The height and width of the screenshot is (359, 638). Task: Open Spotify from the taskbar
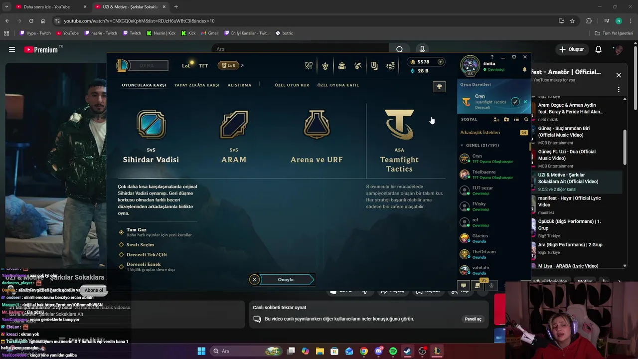click(x=393, y=351)
